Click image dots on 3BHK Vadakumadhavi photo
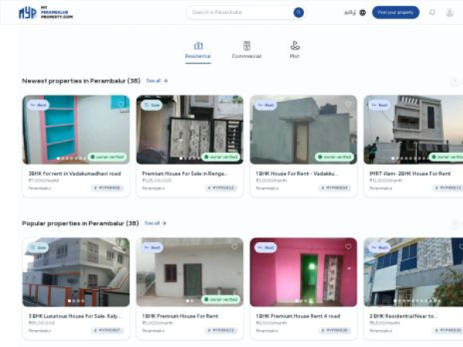This screenshot has height=347, width=463. [x=71, y=158]
